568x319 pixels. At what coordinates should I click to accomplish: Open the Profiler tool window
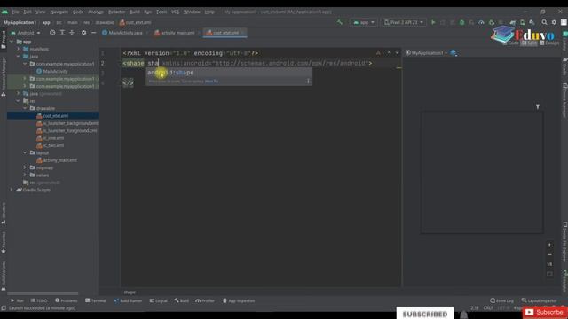[x=205, y=300]
